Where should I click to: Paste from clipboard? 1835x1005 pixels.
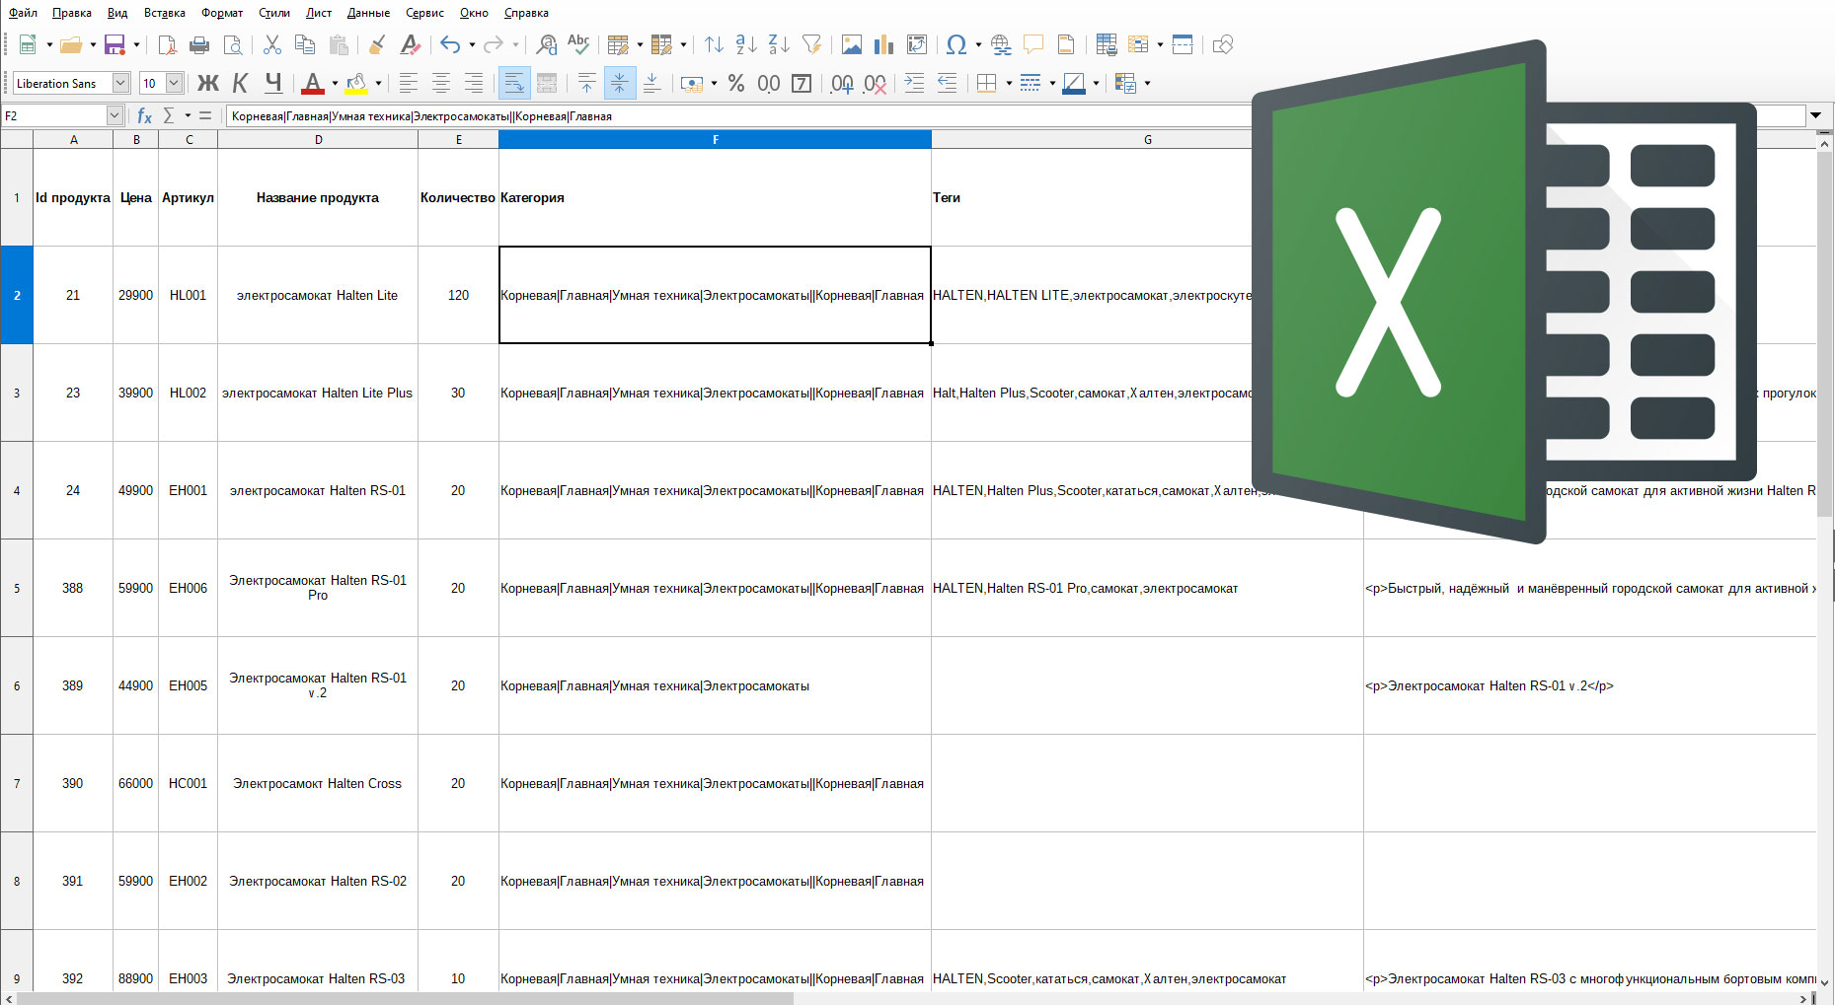point(339,44)
